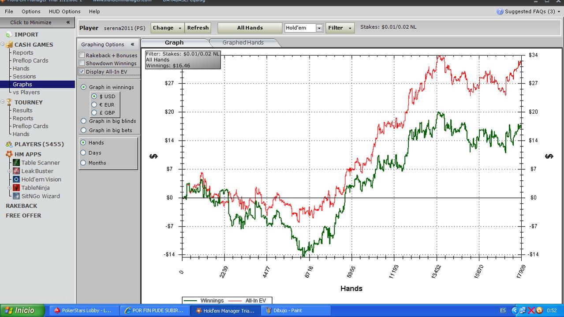Select Graph in big blinds option
The image size is (564, 317).
click(x=83, y=121)
